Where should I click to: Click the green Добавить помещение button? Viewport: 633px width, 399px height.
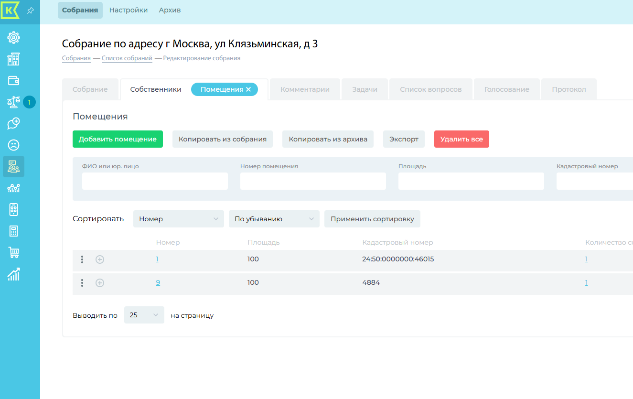118,139
